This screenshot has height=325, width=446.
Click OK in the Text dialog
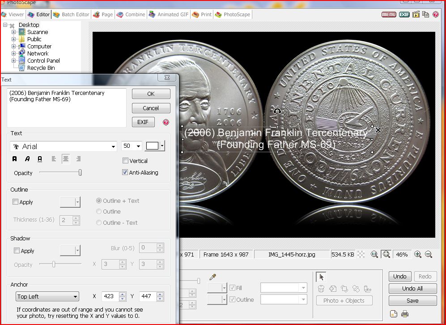(x=151, y=94)
